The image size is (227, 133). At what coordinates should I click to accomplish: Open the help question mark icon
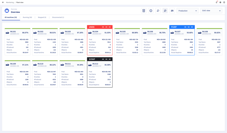pos(224,2)
